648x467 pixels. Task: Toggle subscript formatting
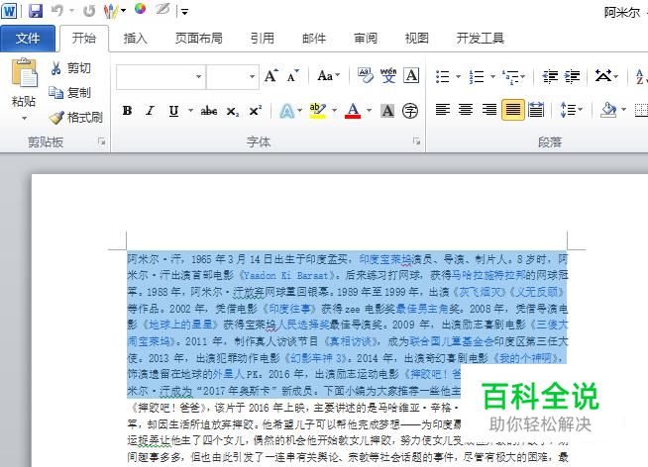233,111
